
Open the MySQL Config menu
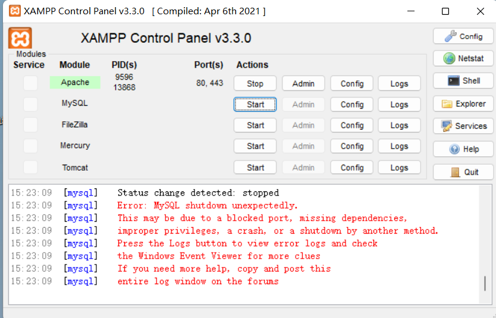pyautogui.click(x=351, y=104)
